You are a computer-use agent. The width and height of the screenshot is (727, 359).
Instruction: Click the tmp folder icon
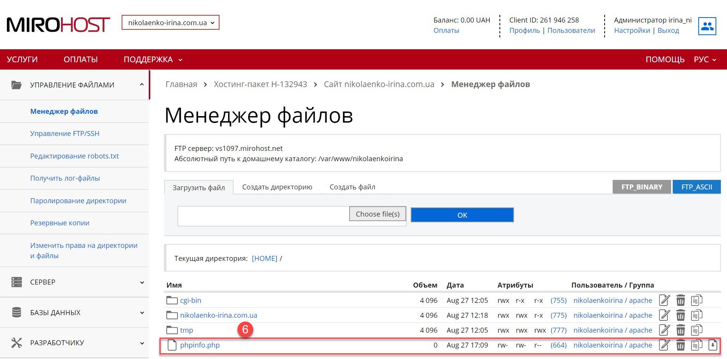tap(172, 330)
